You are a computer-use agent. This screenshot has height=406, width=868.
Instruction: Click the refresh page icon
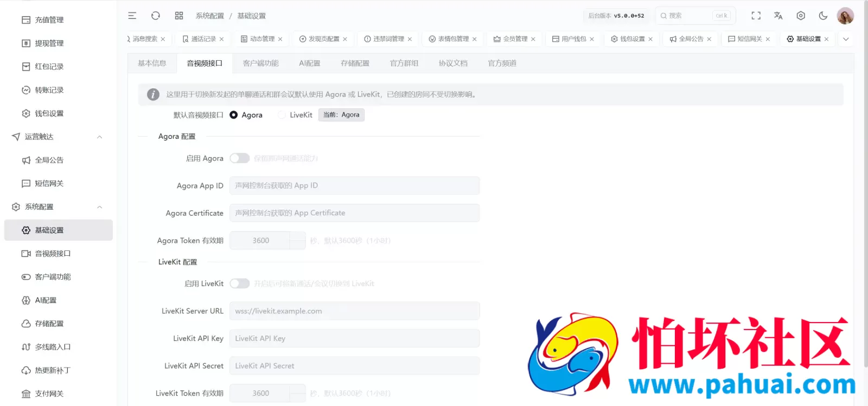pos(156,16)
